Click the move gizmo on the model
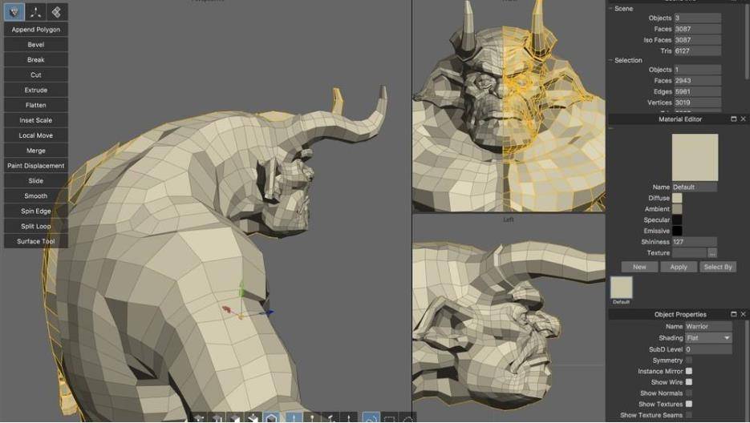Viewport: 750px width, 423px height. click(241, 315)
